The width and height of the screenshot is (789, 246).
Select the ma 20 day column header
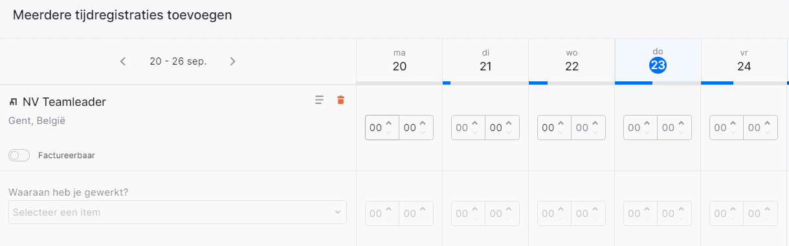click(x=399, y=60)
